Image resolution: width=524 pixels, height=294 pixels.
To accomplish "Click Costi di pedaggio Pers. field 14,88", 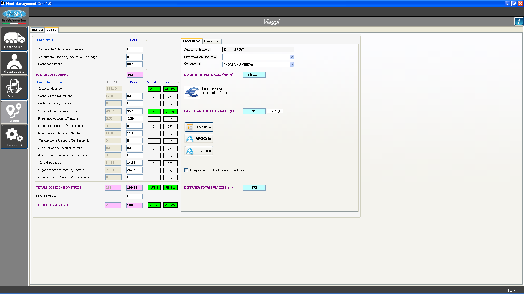I will [x=135, y=163].
